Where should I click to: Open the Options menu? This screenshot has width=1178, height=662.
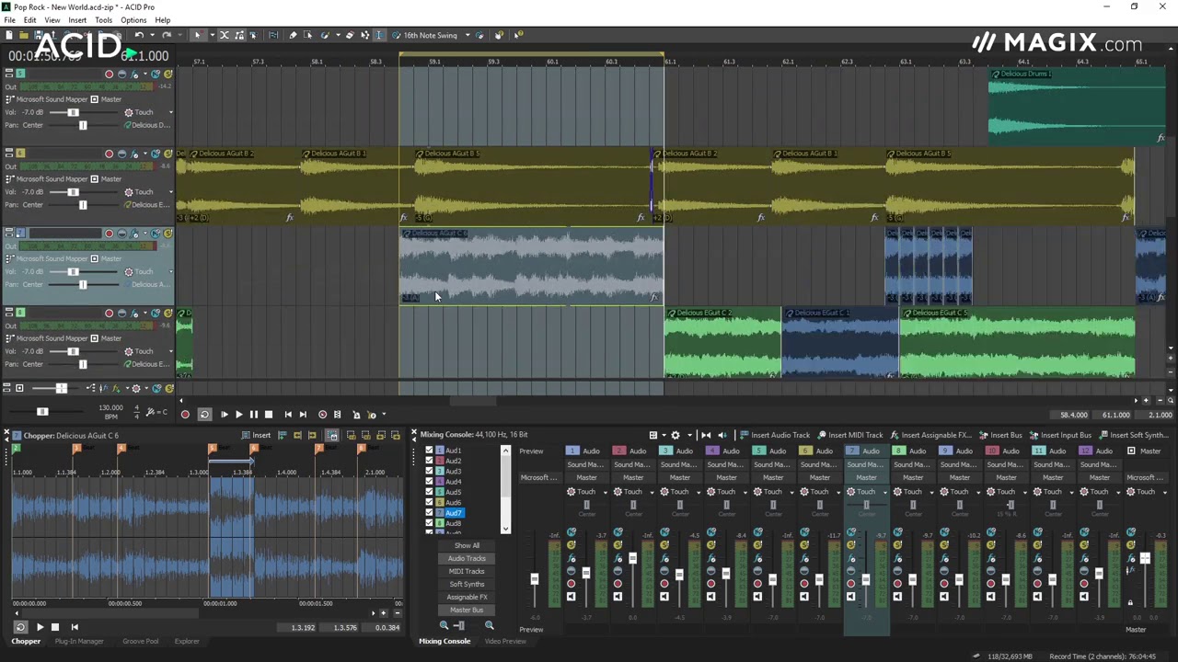click(x=133, y=20)
